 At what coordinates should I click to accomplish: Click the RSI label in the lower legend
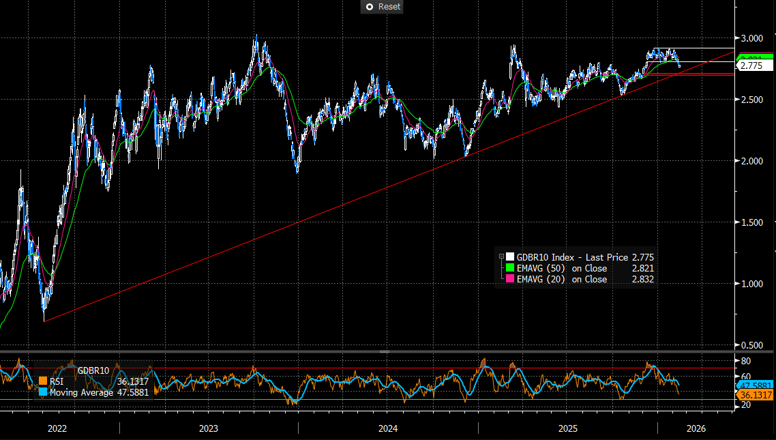coord(57,382)
